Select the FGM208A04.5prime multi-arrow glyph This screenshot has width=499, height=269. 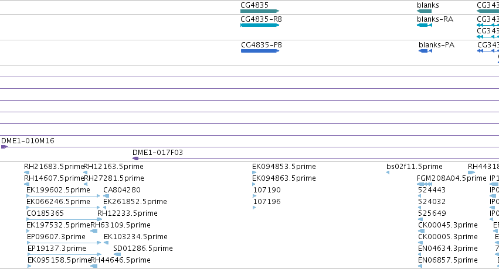(x=425, y=184)
